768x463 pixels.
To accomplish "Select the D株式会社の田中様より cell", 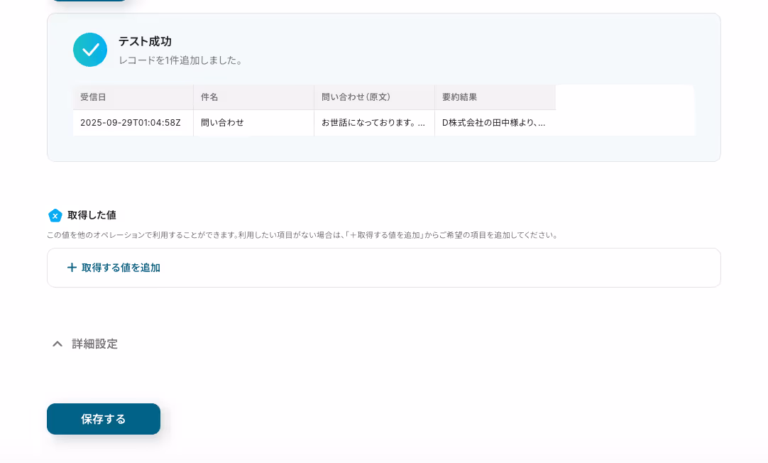I will click(495, 122).
